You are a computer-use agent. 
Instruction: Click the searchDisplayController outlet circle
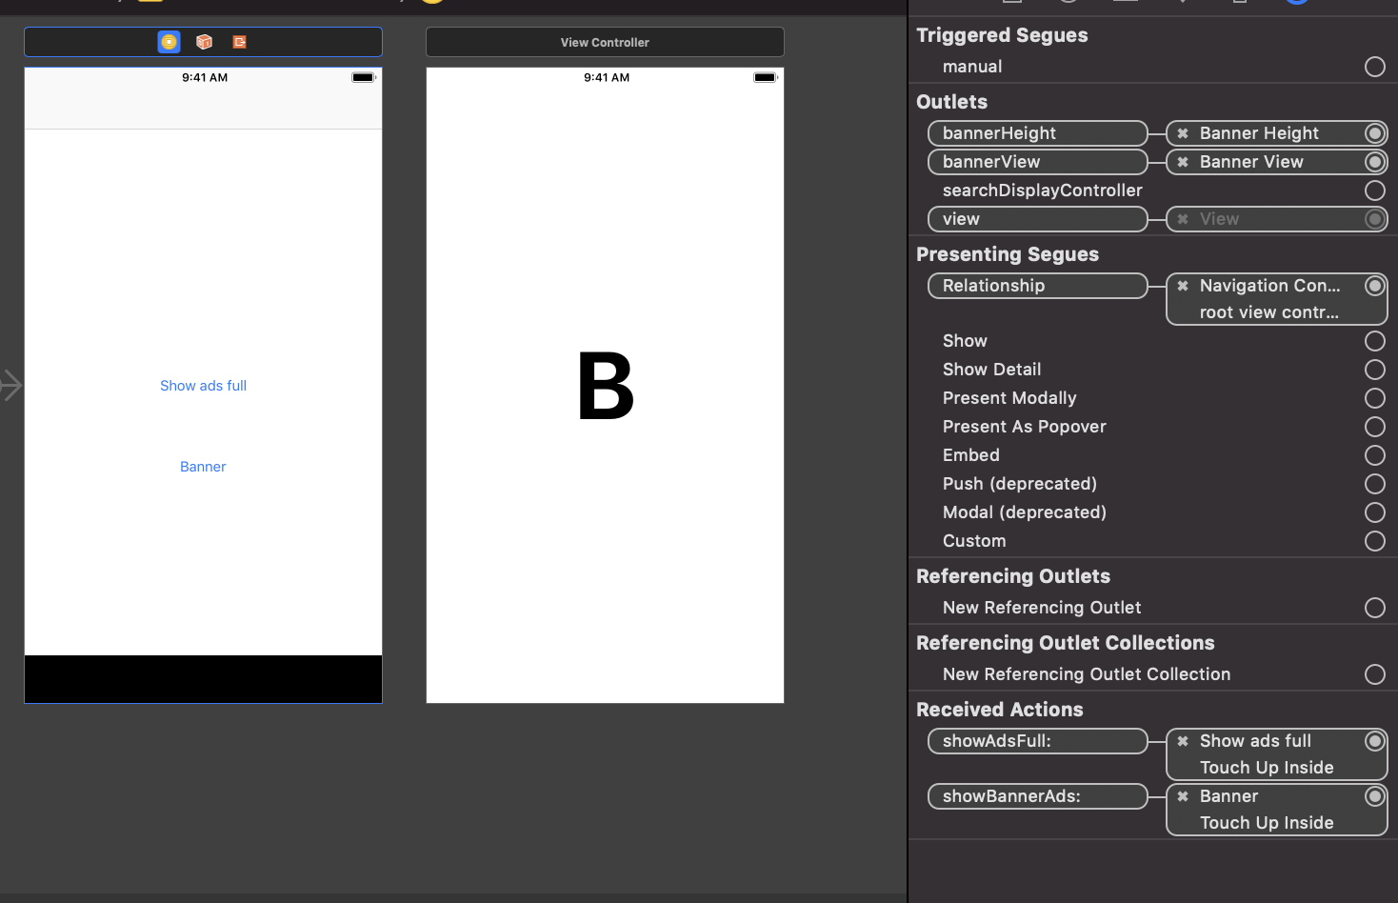pos(1375,191)
